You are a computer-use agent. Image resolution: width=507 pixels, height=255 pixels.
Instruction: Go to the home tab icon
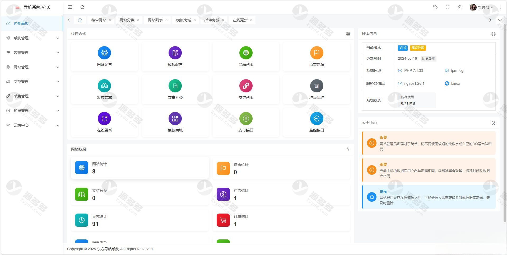point(80,20)
